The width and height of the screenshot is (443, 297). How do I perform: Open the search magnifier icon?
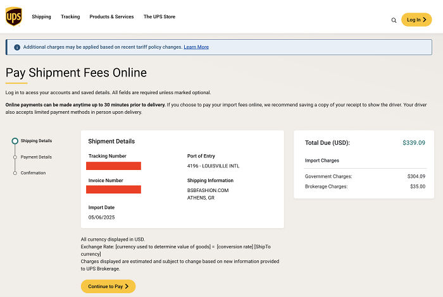click(394, 20)
